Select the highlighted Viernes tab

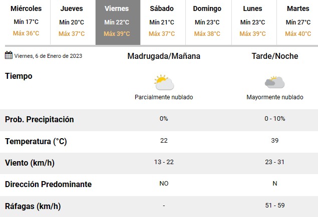pyautogui.click(x=118, y=22)
